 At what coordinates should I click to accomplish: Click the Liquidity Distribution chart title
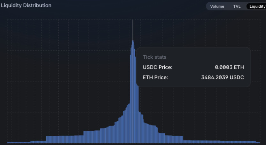26,5
